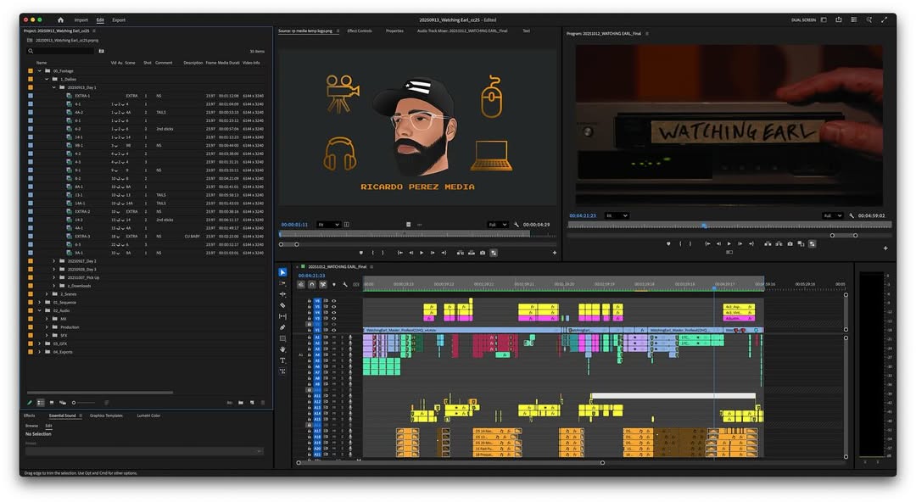916x502 pixels.
Task: Toggle lock on track A1
Action: tap(310, 337)
